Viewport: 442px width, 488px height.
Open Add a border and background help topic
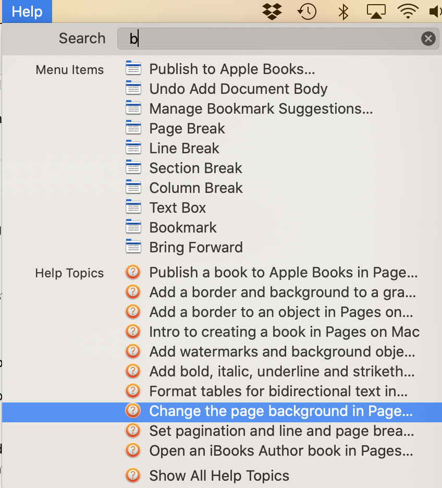[283, 292]
